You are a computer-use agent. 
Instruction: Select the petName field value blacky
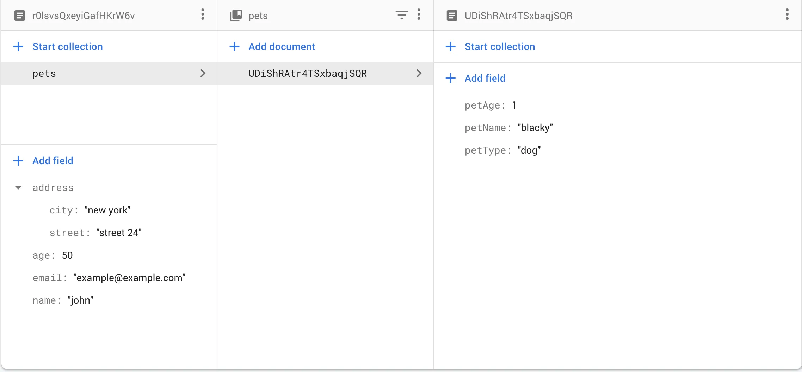point(535,128)
